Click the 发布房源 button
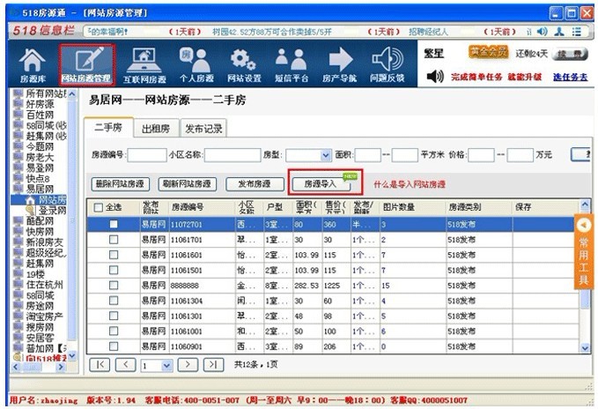 (x=255, y=184)
